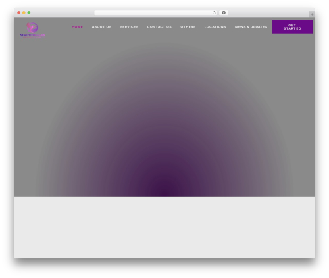Open News & Updates link

pyautogui.click(x=251, y=27)
